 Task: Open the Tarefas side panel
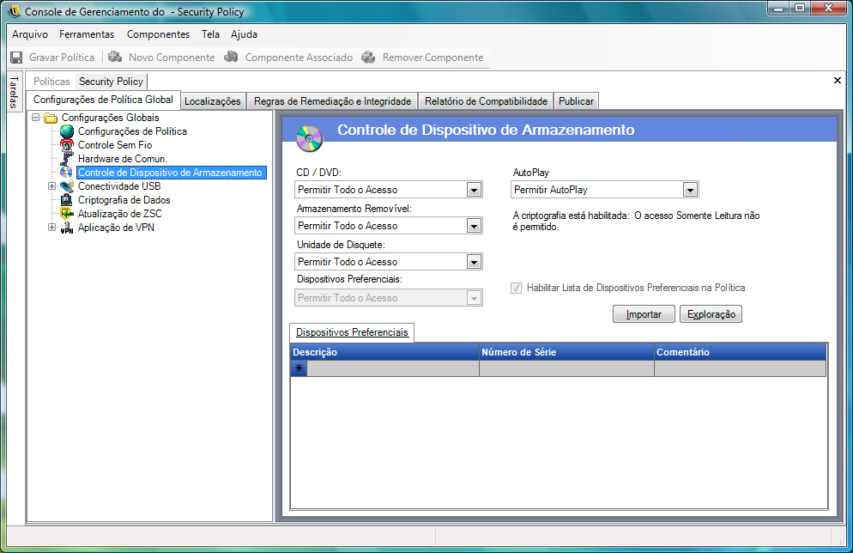(x=14, y=91)
